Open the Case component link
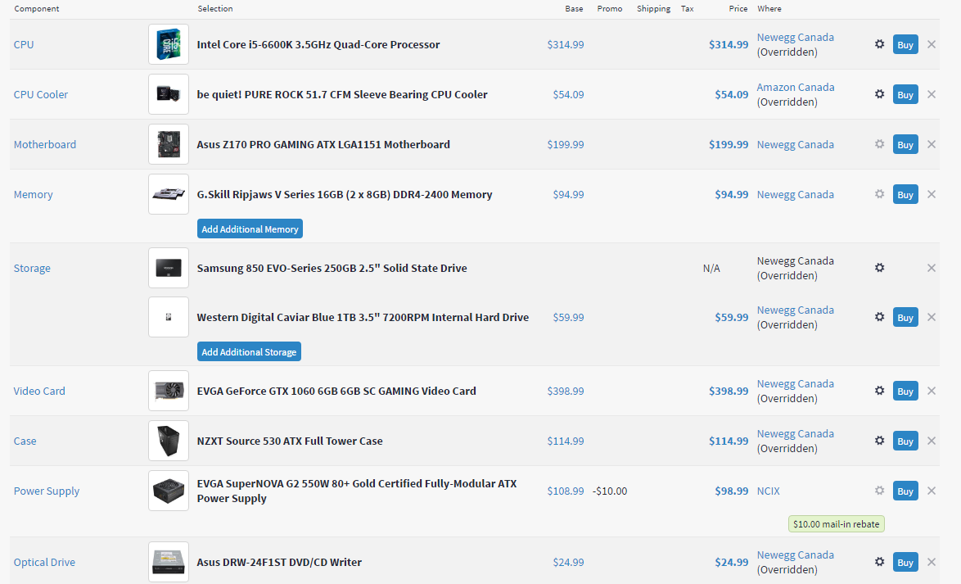This screenshot has width=961, height=584. [x=25, y=441]
